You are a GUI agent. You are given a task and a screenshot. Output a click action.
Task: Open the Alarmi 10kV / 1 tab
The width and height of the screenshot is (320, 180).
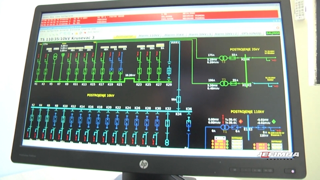[200, 34]
